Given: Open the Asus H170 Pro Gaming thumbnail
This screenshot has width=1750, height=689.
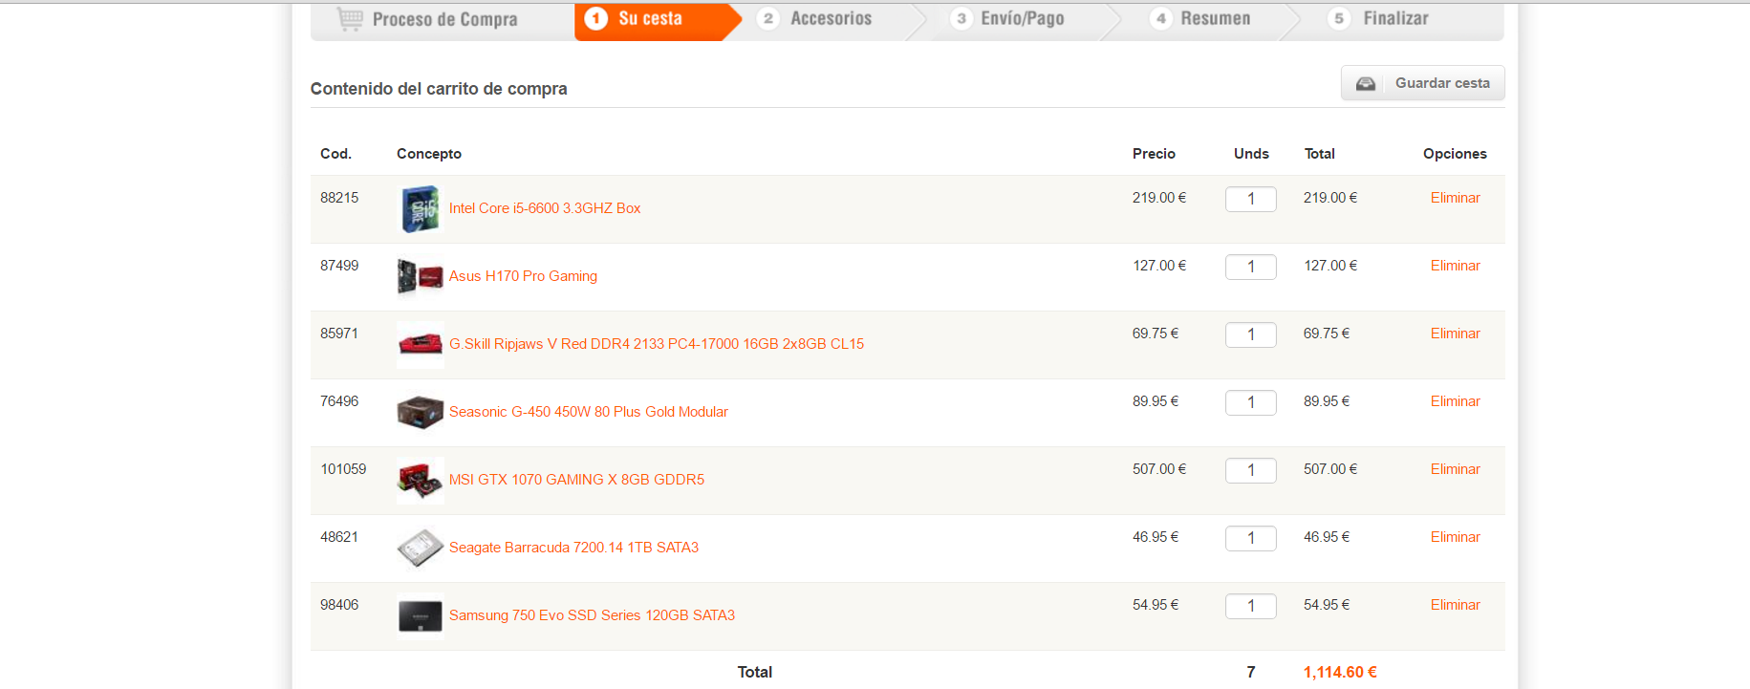Looking at the screenshot, I should coord(421,277).
